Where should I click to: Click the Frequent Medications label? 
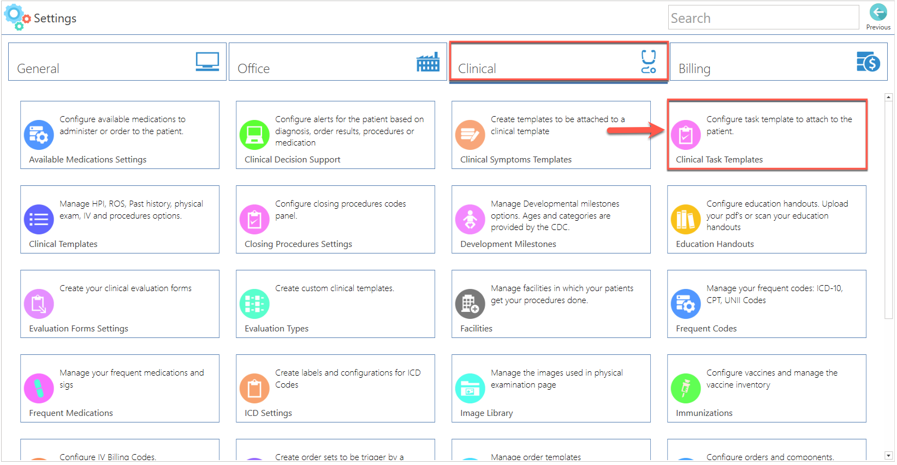tap(71, 413)
